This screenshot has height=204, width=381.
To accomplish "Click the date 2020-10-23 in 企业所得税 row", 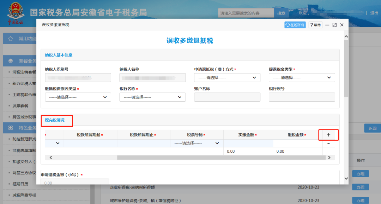I will [308, 187].
